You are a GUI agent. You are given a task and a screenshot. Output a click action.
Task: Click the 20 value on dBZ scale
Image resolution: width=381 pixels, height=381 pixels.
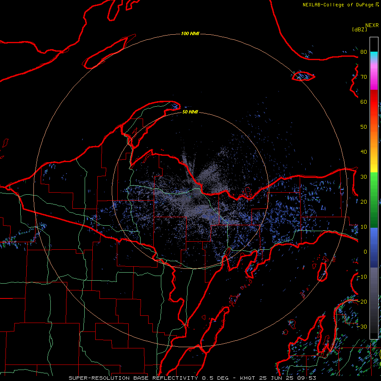click(364, 202)
